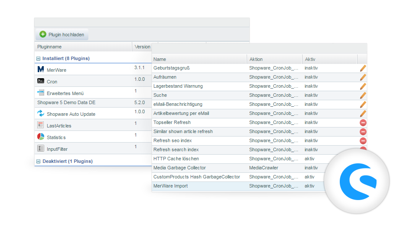Click version 3.1.1 of MerWare
This screenshot has width=403, height=229.
click(139, 68)
